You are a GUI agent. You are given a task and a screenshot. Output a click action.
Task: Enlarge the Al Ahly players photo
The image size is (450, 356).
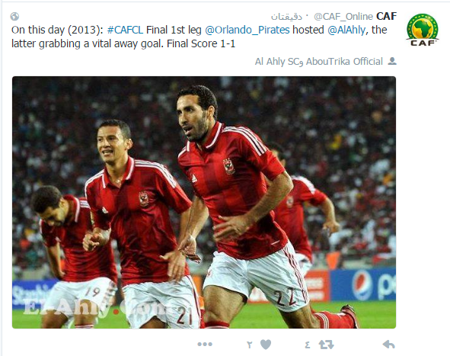204,202
